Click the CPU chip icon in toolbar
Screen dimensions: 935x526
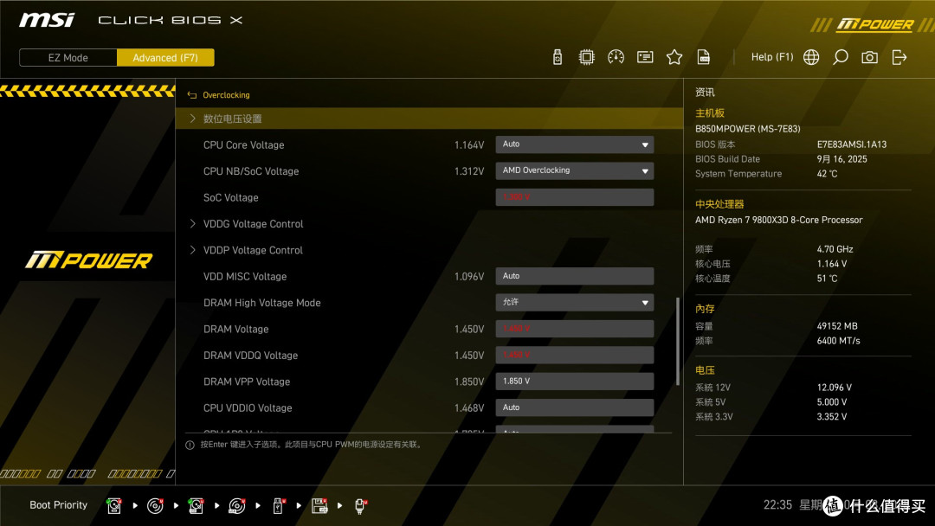coord(586,57)
